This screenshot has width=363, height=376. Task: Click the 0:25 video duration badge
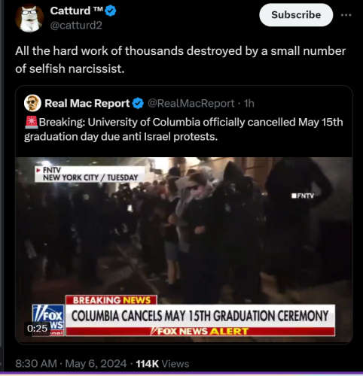point(37,328)
